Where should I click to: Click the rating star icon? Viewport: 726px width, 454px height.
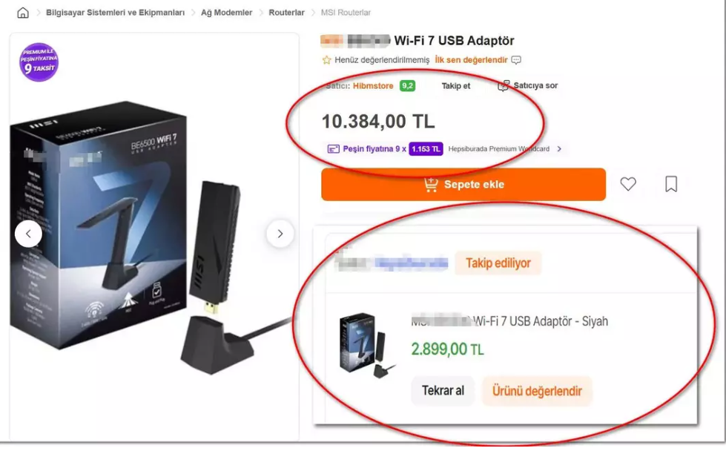[326, 60]
